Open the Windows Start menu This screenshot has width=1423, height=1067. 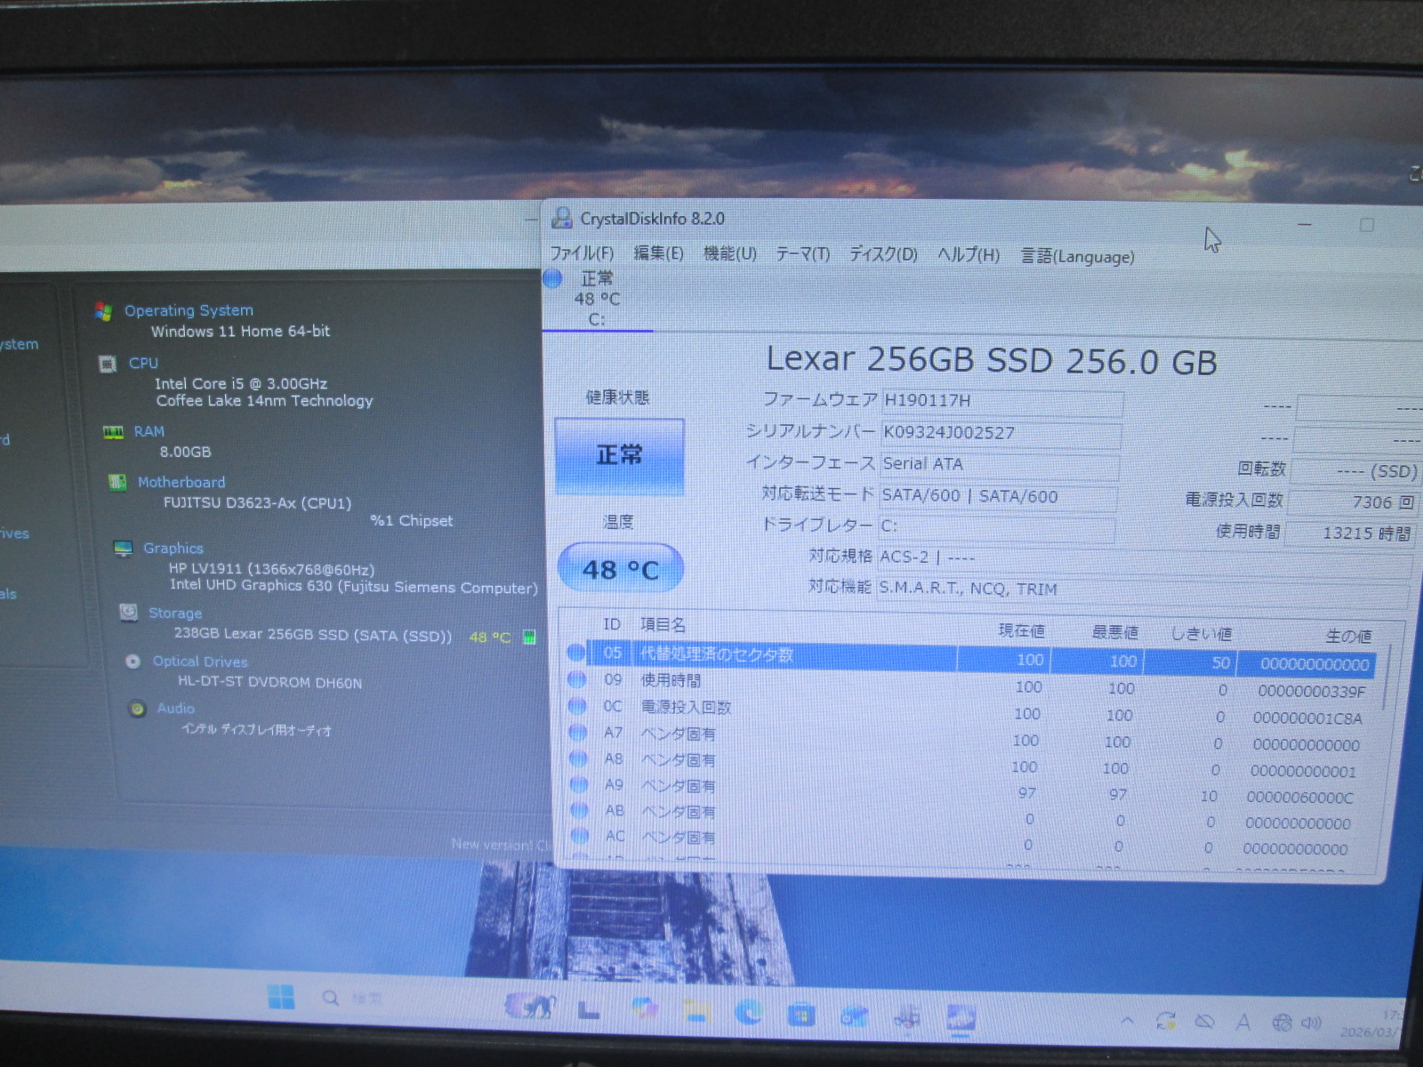point(281,998)
